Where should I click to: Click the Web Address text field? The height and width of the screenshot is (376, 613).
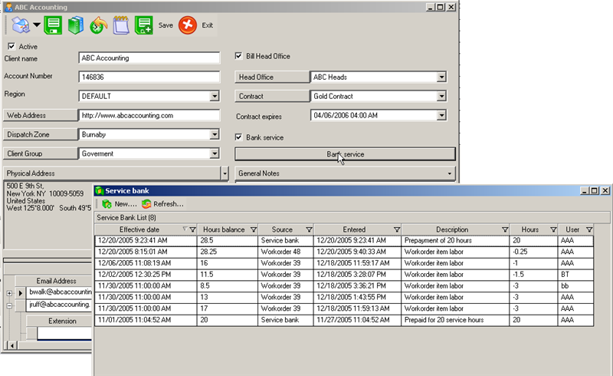click(149, 115)
